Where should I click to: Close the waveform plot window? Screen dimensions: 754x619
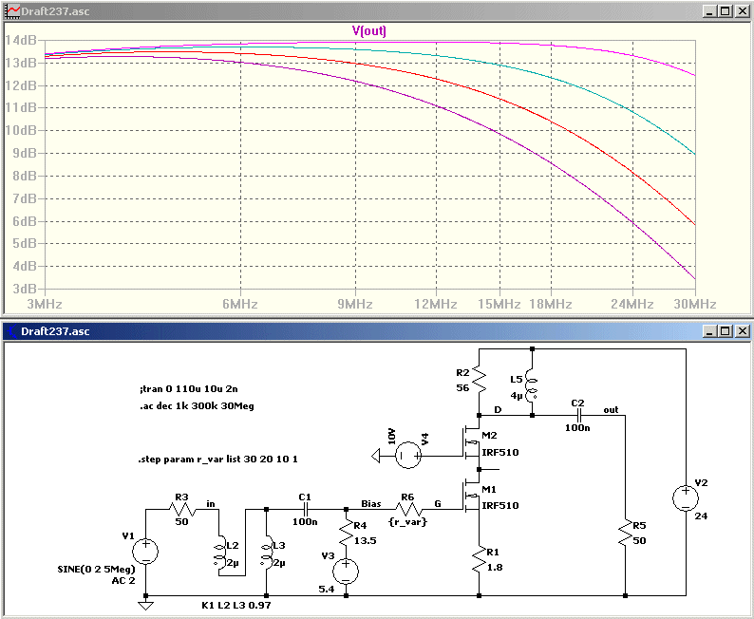click(742, 11)
